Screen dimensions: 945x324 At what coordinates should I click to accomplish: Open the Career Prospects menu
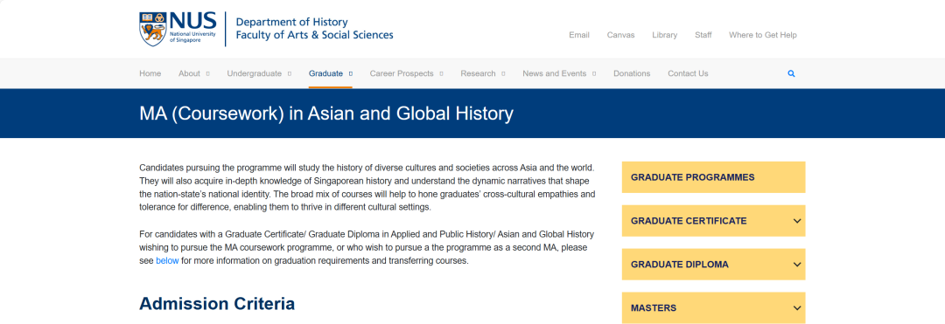point(402,73)
